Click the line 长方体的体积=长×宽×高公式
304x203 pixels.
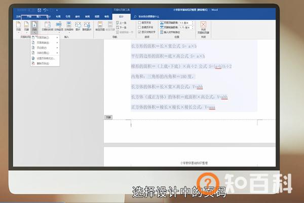pos(167,87)
